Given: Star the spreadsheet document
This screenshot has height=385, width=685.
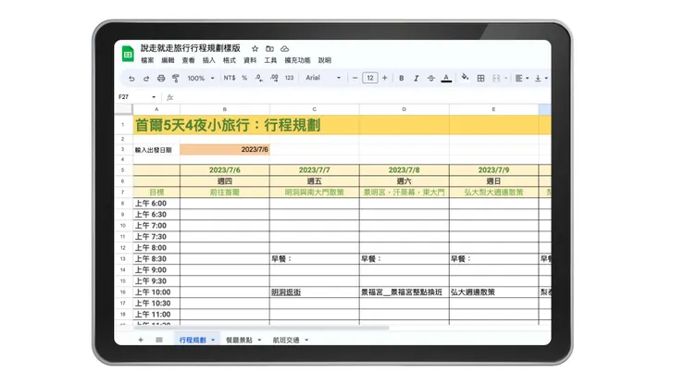Looking at the screenshot, I should [x=255, y=48].
